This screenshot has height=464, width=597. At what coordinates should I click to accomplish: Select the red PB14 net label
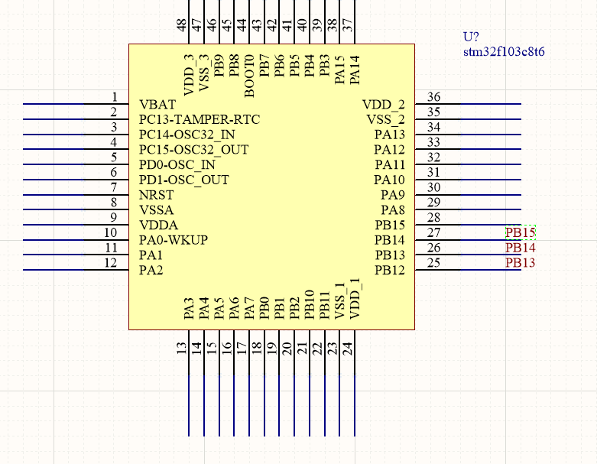pyautogui.click(x=521, y=248)
